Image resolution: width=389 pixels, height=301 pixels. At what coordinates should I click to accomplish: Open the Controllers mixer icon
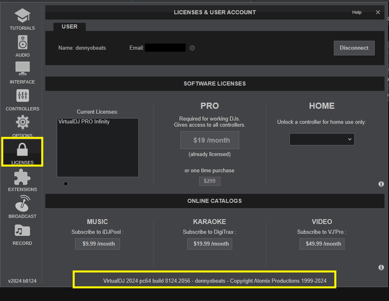pos(22,96)
